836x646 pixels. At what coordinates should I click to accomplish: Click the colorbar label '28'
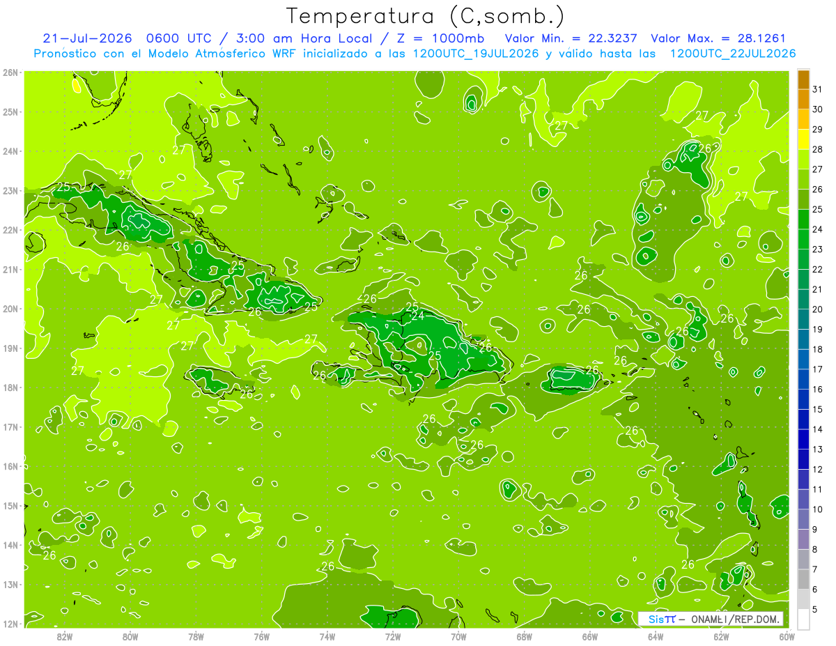point(817,150)
